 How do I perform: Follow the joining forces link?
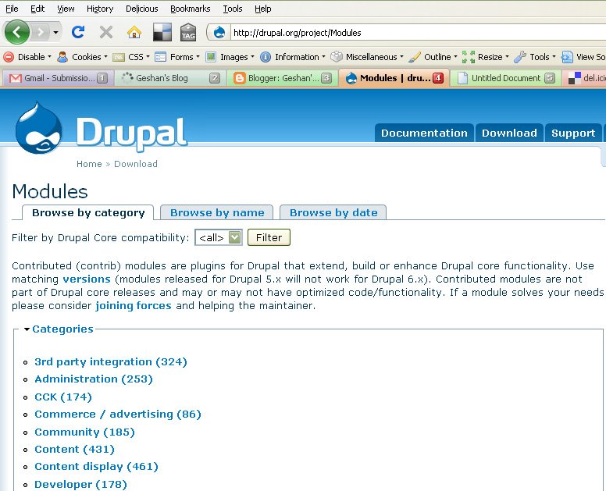134,305
